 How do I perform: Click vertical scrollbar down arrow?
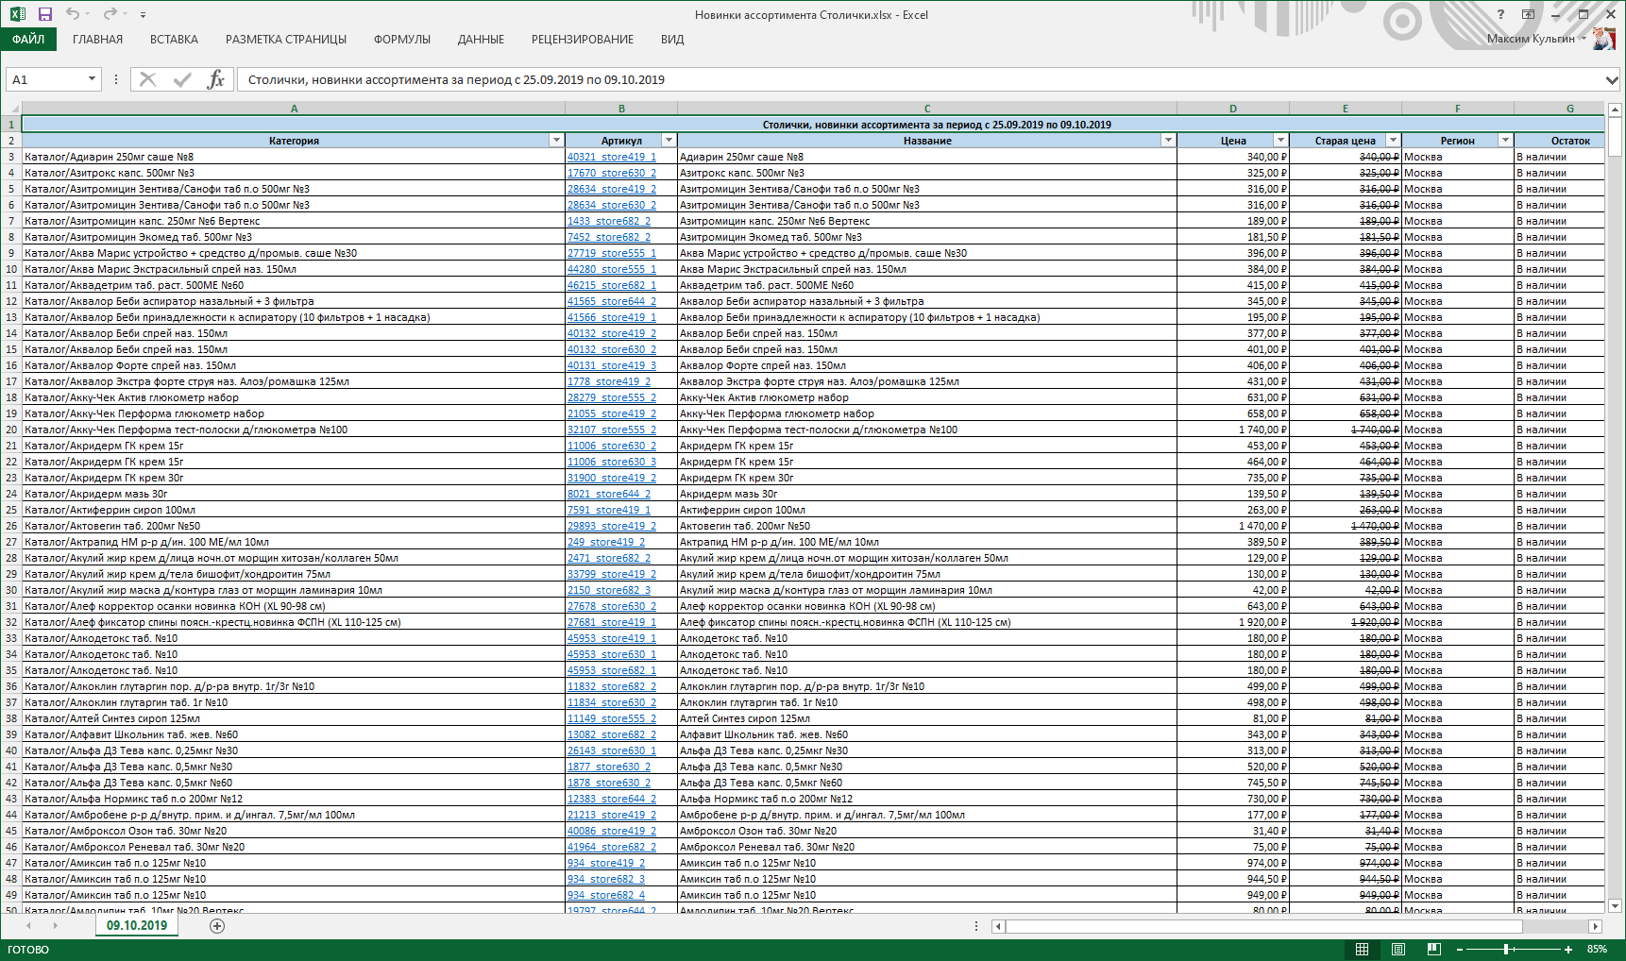coord(1615,906)
